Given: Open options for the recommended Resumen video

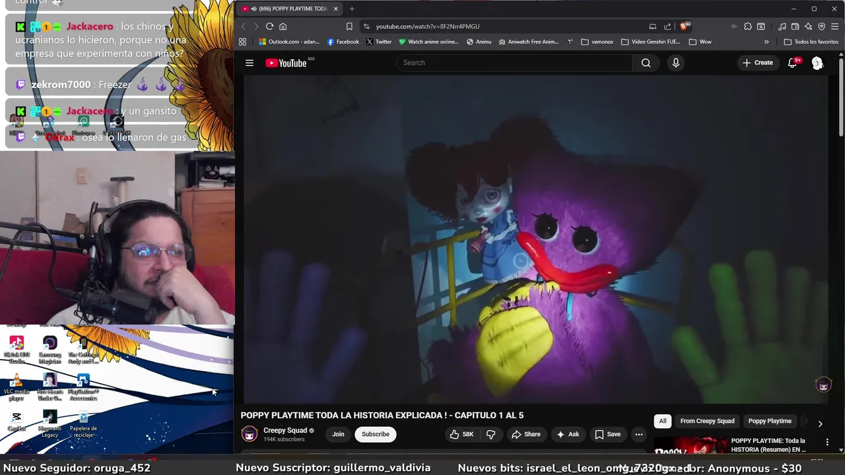Looking at the screenshot, I should (x=827, y=442).
